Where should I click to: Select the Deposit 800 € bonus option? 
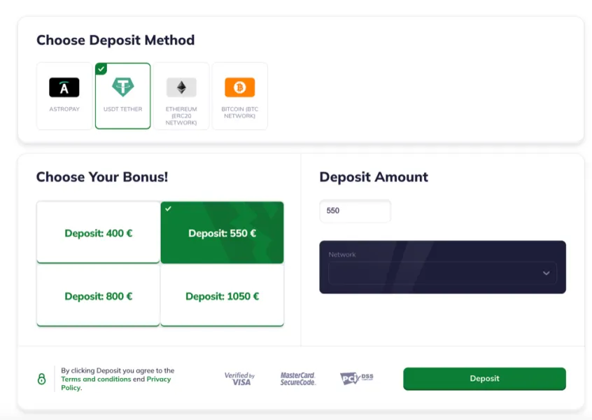(x=98, y=295)
